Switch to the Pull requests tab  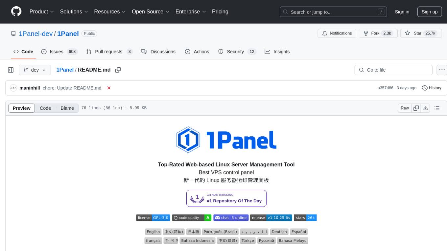pos(109,52)
